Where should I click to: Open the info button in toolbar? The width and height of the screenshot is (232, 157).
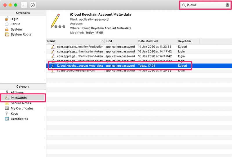point(32,5)
